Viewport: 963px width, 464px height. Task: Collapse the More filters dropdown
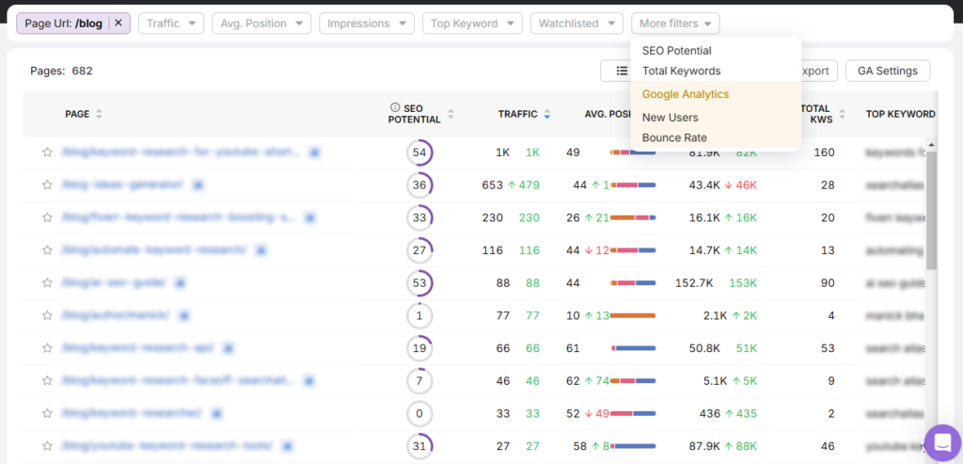675,24
